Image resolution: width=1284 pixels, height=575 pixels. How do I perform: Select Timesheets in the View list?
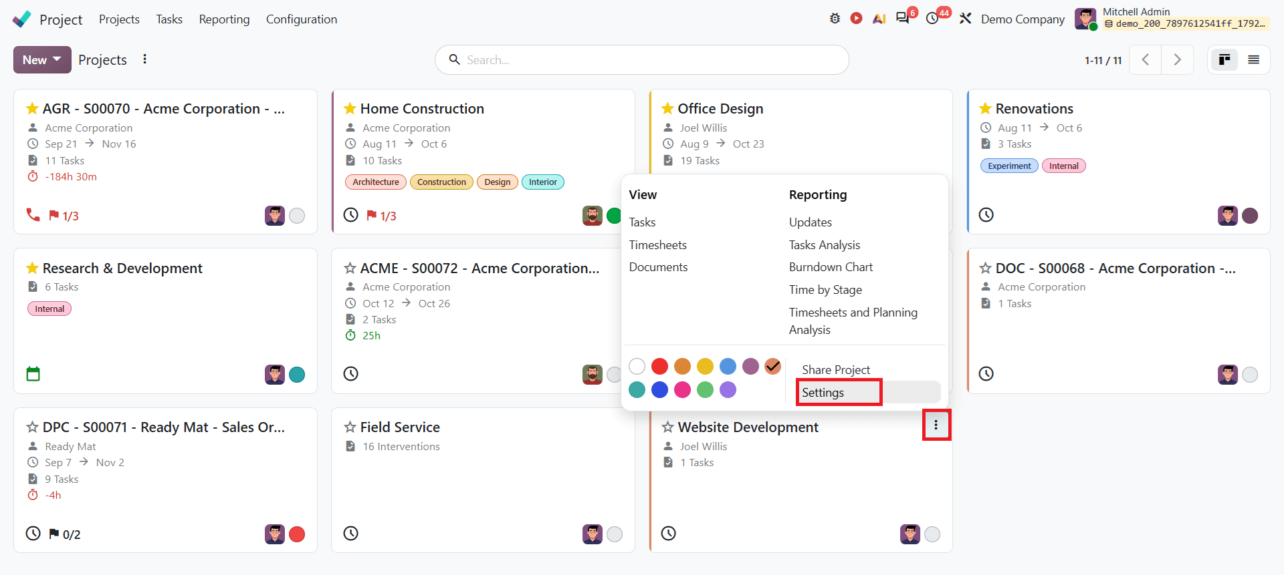click(658, 245)
